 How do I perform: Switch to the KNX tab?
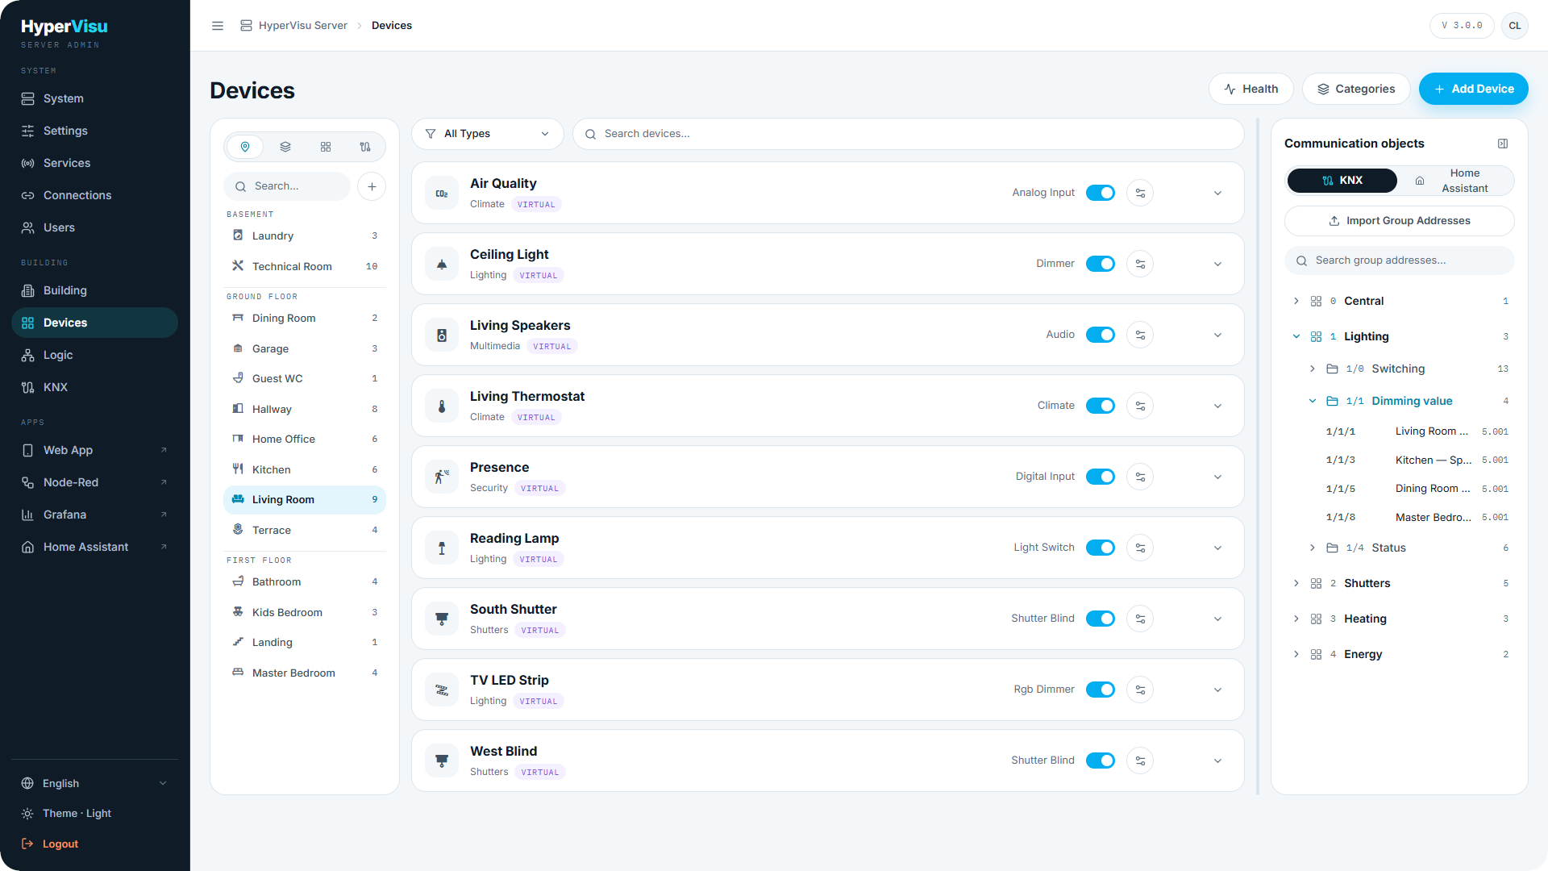click(x=1342, y=181)
